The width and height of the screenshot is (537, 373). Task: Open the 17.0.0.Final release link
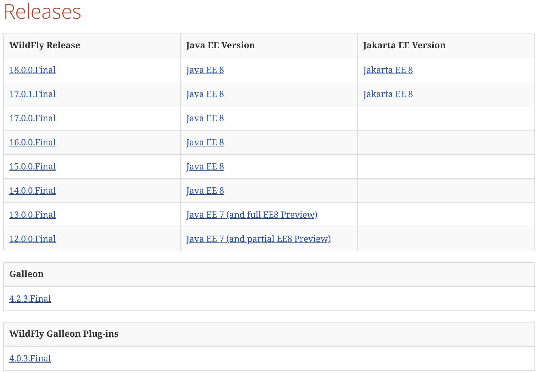point(32,118)
